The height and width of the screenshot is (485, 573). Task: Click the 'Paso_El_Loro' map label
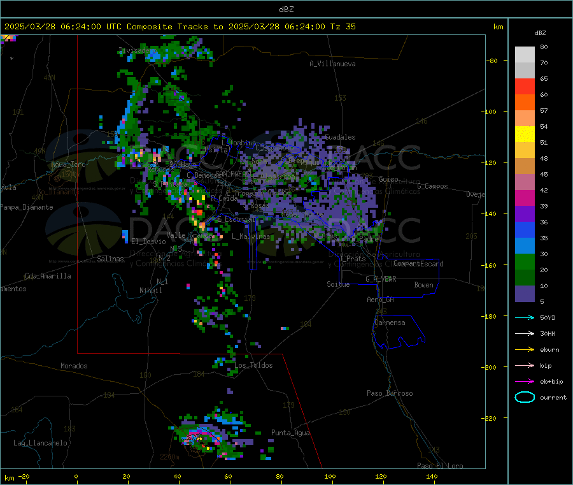440,466
